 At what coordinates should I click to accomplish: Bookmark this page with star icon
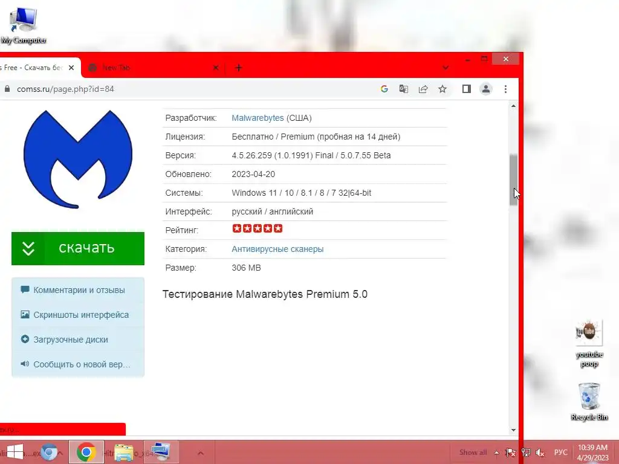442,89
